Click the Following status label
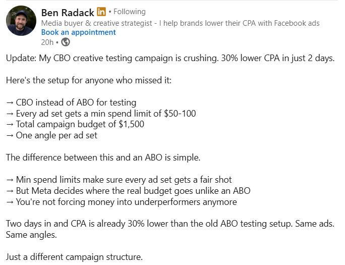Image resolution: width=345 pixels, height=265 pixels. [x=130, y=12]
